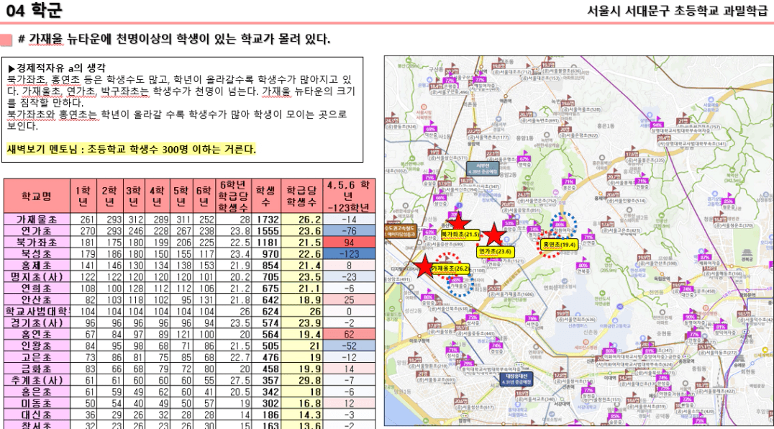Select the yellow 연가초(23.6) map label
The width and height of the screenshot is (774, 429).
pyautogui.click(x=495, y=251)
